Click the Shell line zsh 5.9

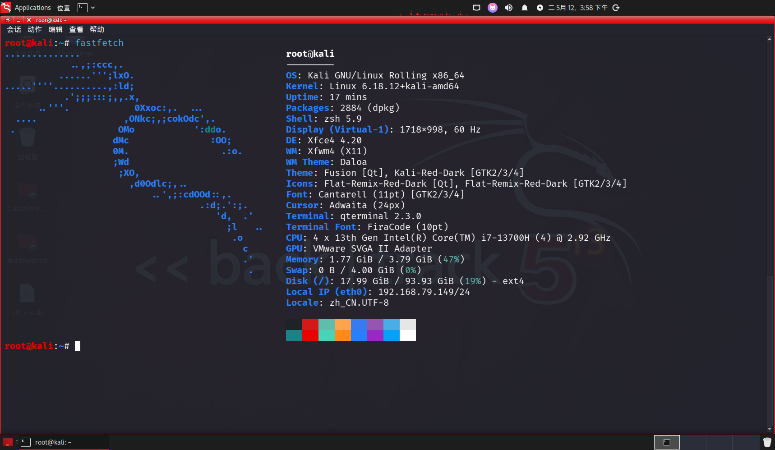[324, 119]
